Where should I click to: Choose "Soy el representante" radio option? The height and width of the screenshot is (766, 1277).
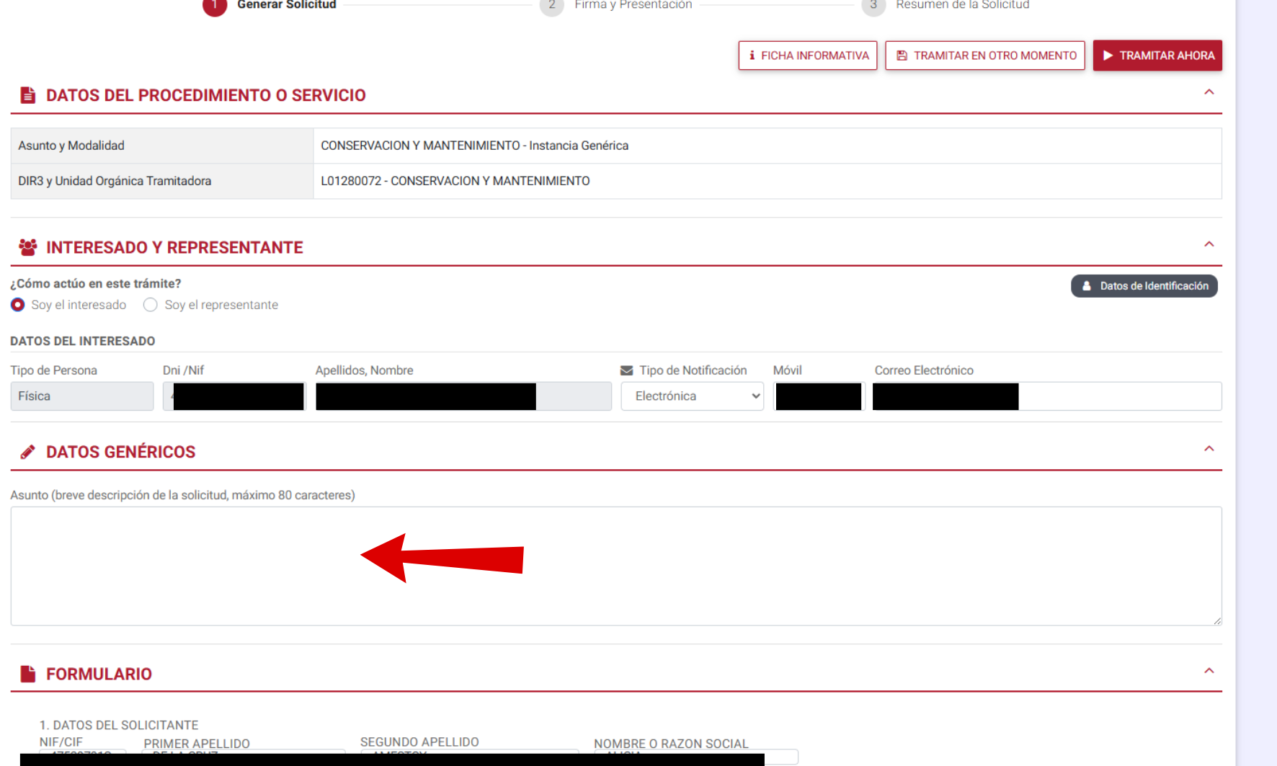pyautogui.click(x=151, y=305)
